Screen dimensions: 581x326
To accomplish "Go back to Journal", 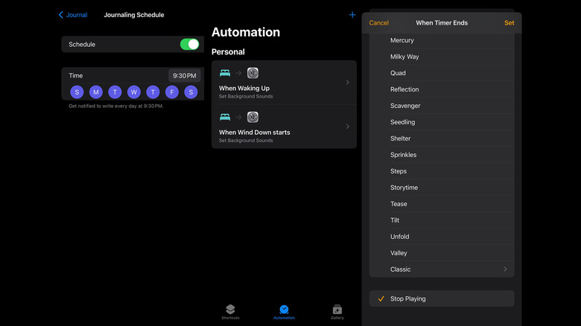I will click(x=73, y=15).
